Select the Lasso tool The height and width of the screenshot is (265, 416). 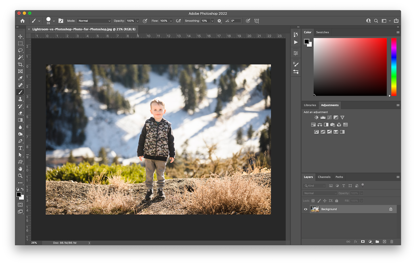pyautogui.click(x=20, y=50)
